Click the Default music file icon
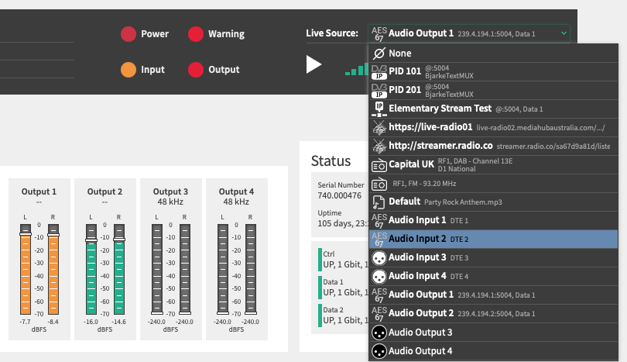627x362 pixels. point(379,202)
